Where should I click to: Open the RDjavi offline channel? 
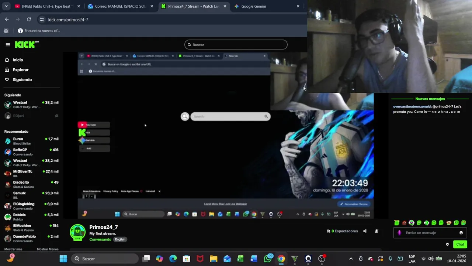31,116
